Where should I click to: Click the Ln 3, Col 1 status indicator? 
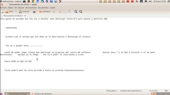154,91
